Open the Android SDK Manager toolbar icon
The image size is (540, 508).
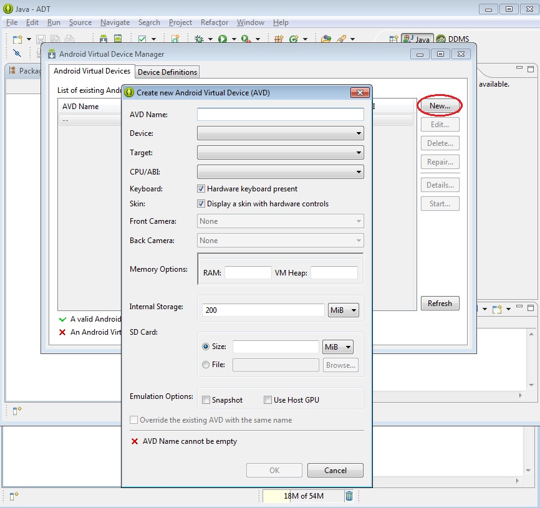pyautogui.click(x=104, y=39)
